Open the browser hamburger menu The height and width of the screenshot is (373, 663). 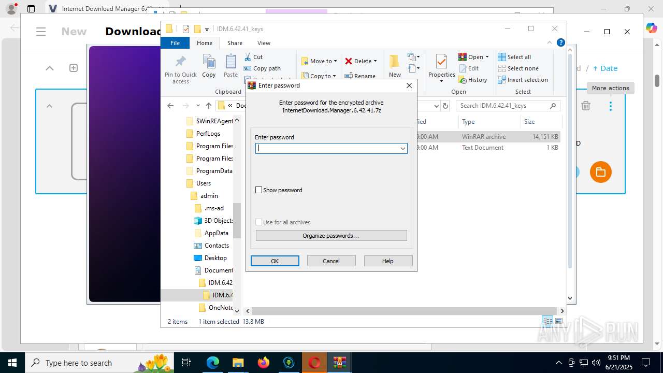coord(41,32)
